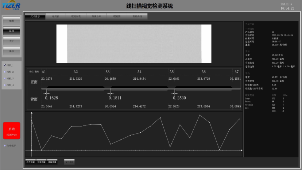This screenshot has width=302, height=170.
Task: Click the scanned material image preview
Action: (134, 44)
